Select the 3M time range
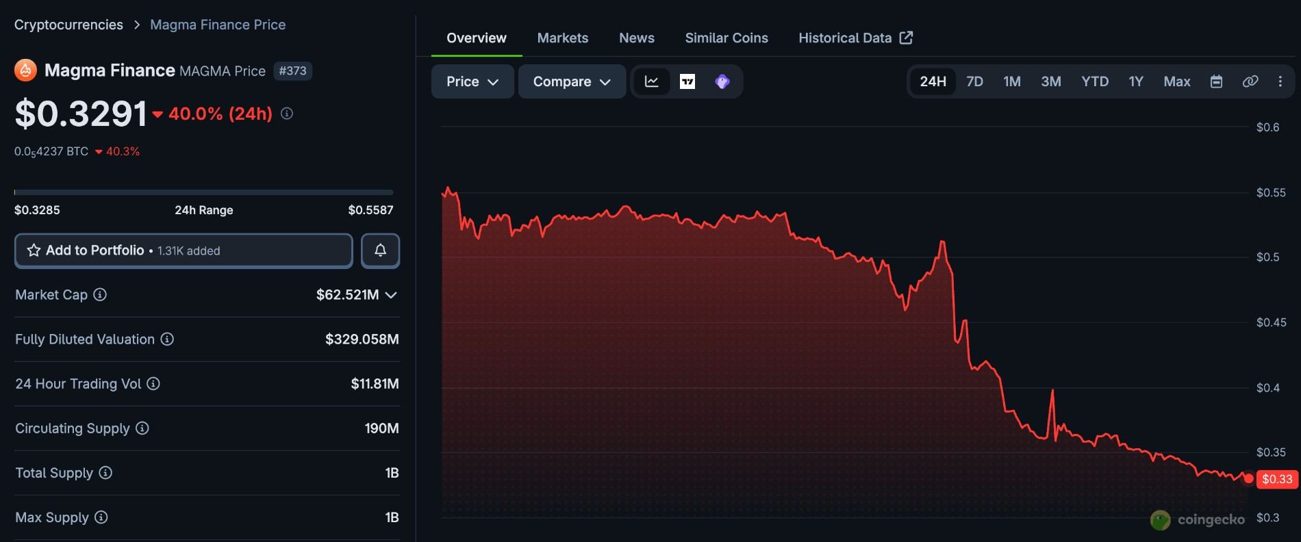Viewport: 1301px width, 542px height. 1051,81
